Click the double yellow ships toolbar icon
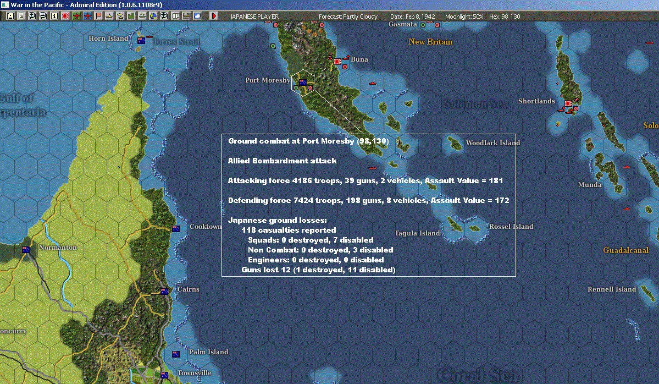659x384 pixels. (x=120, y=16)
